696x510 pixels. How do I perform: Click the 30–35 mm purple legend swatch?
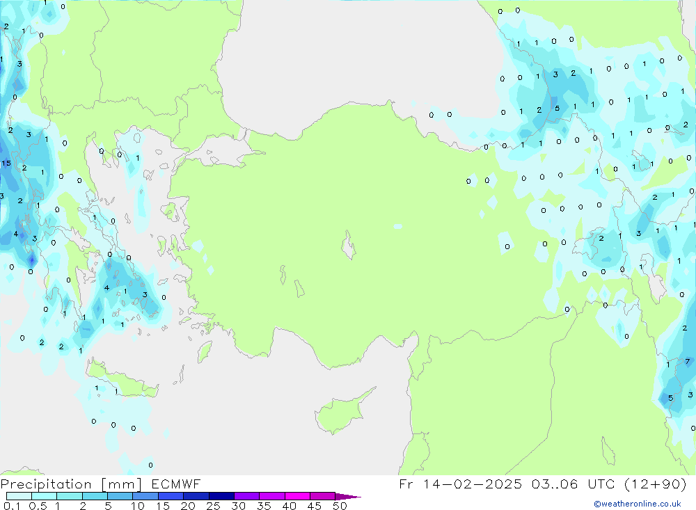pyautogui.click(x=247, y=496)
